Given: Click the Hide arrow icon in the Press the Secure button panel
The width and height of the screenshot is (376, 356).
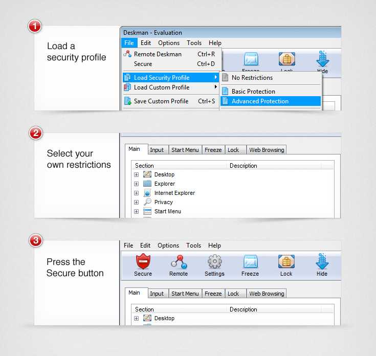Looking at the screenshot, I should click(x=322, y=261).
